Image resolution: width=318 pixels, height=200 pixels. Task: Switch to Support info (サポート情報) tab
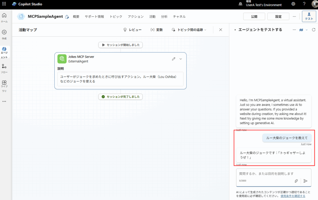[x=94, y=17]
